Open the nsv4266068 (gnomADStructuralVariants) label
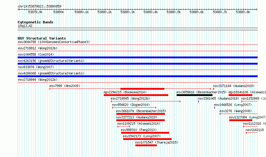This screenshot has width=266, height=157. pyautogui.click(x=51, y=73)
